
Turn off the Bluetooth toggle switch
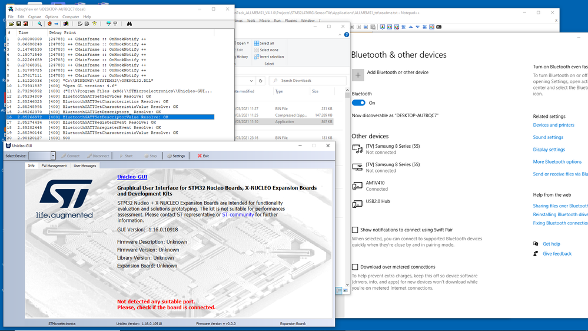358,103
